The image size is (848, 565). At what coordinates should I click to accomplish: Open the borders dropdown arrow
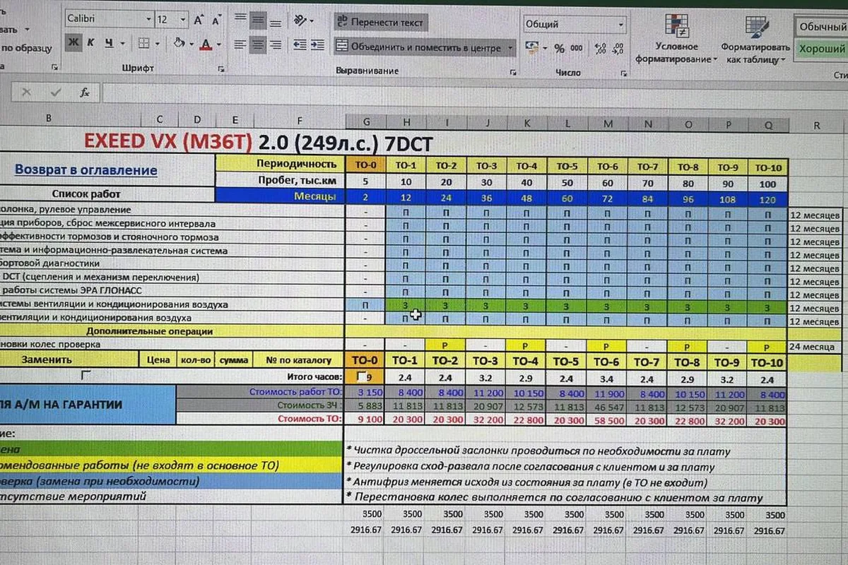(x=157, y=44)
